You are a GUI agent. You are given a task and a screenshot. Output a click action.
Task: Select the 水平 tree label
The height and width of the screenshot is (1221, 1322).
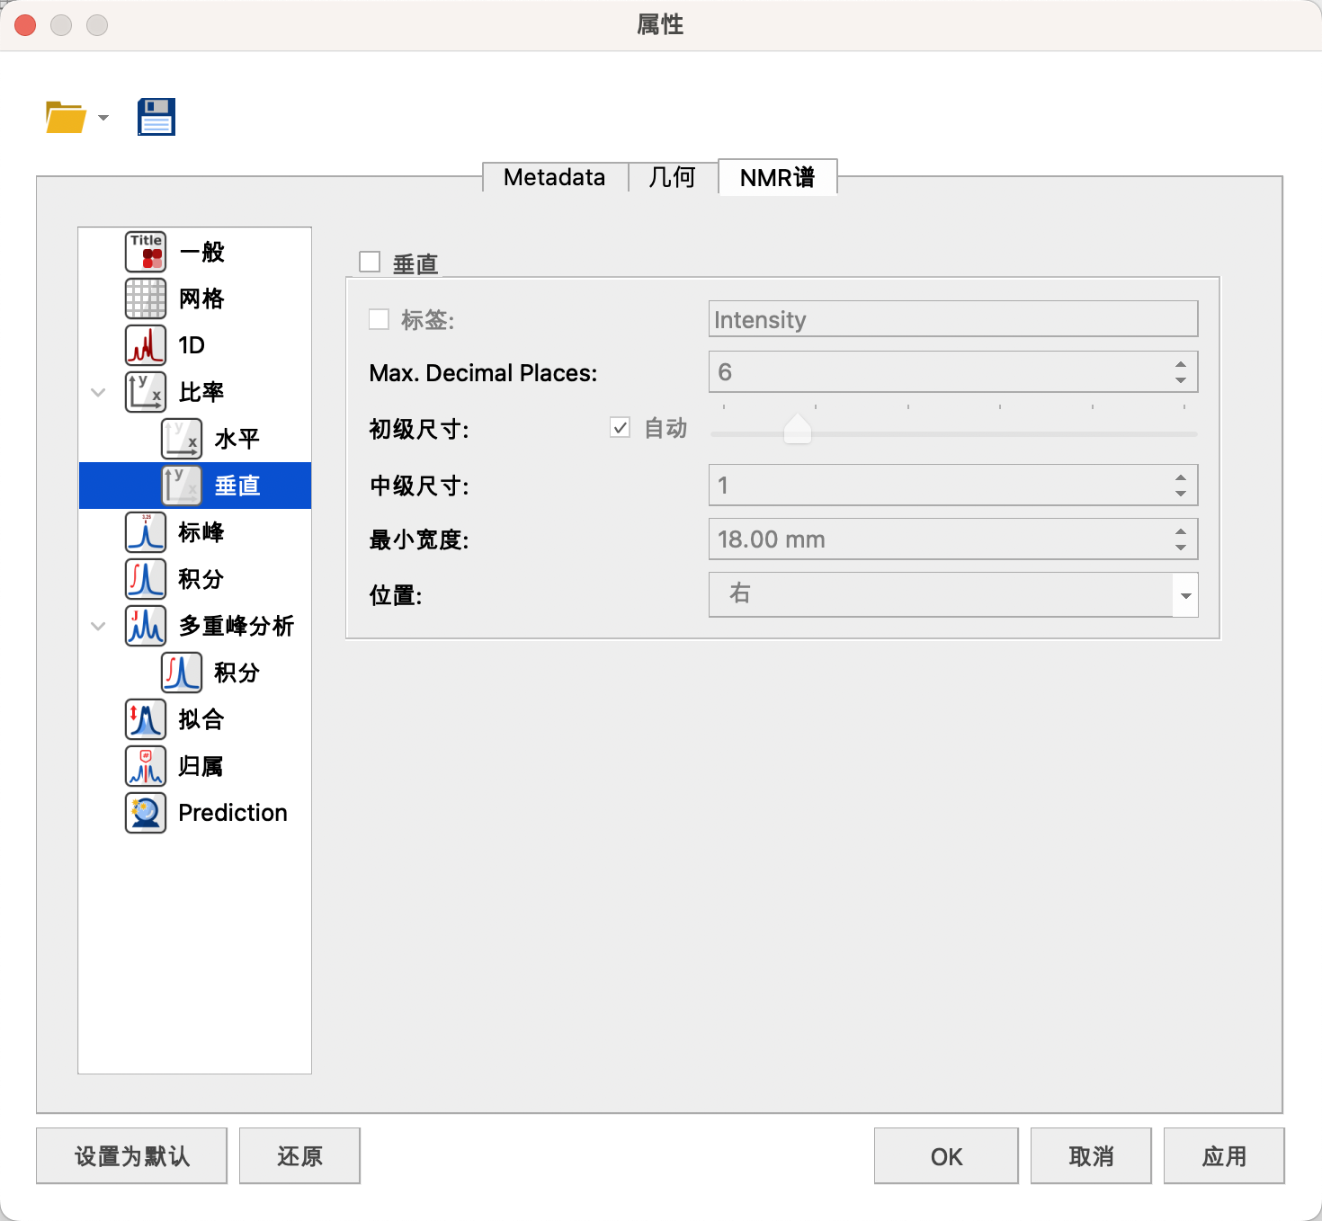click(237, 439)
